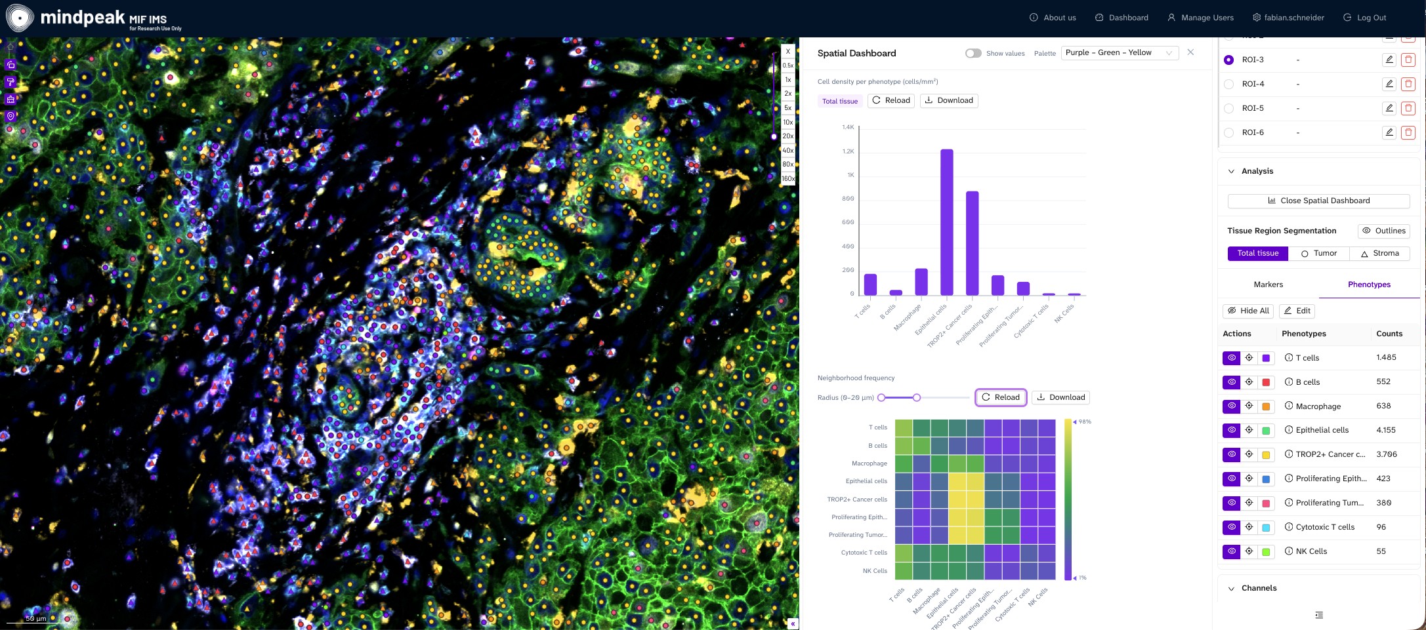1426x630 pixels.
Task: Toggle the Show values switch
Action: (973, 53)
